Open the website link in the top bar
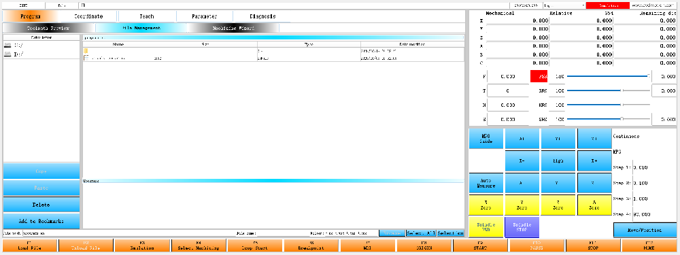680x255 pixels. pos(653,5)
